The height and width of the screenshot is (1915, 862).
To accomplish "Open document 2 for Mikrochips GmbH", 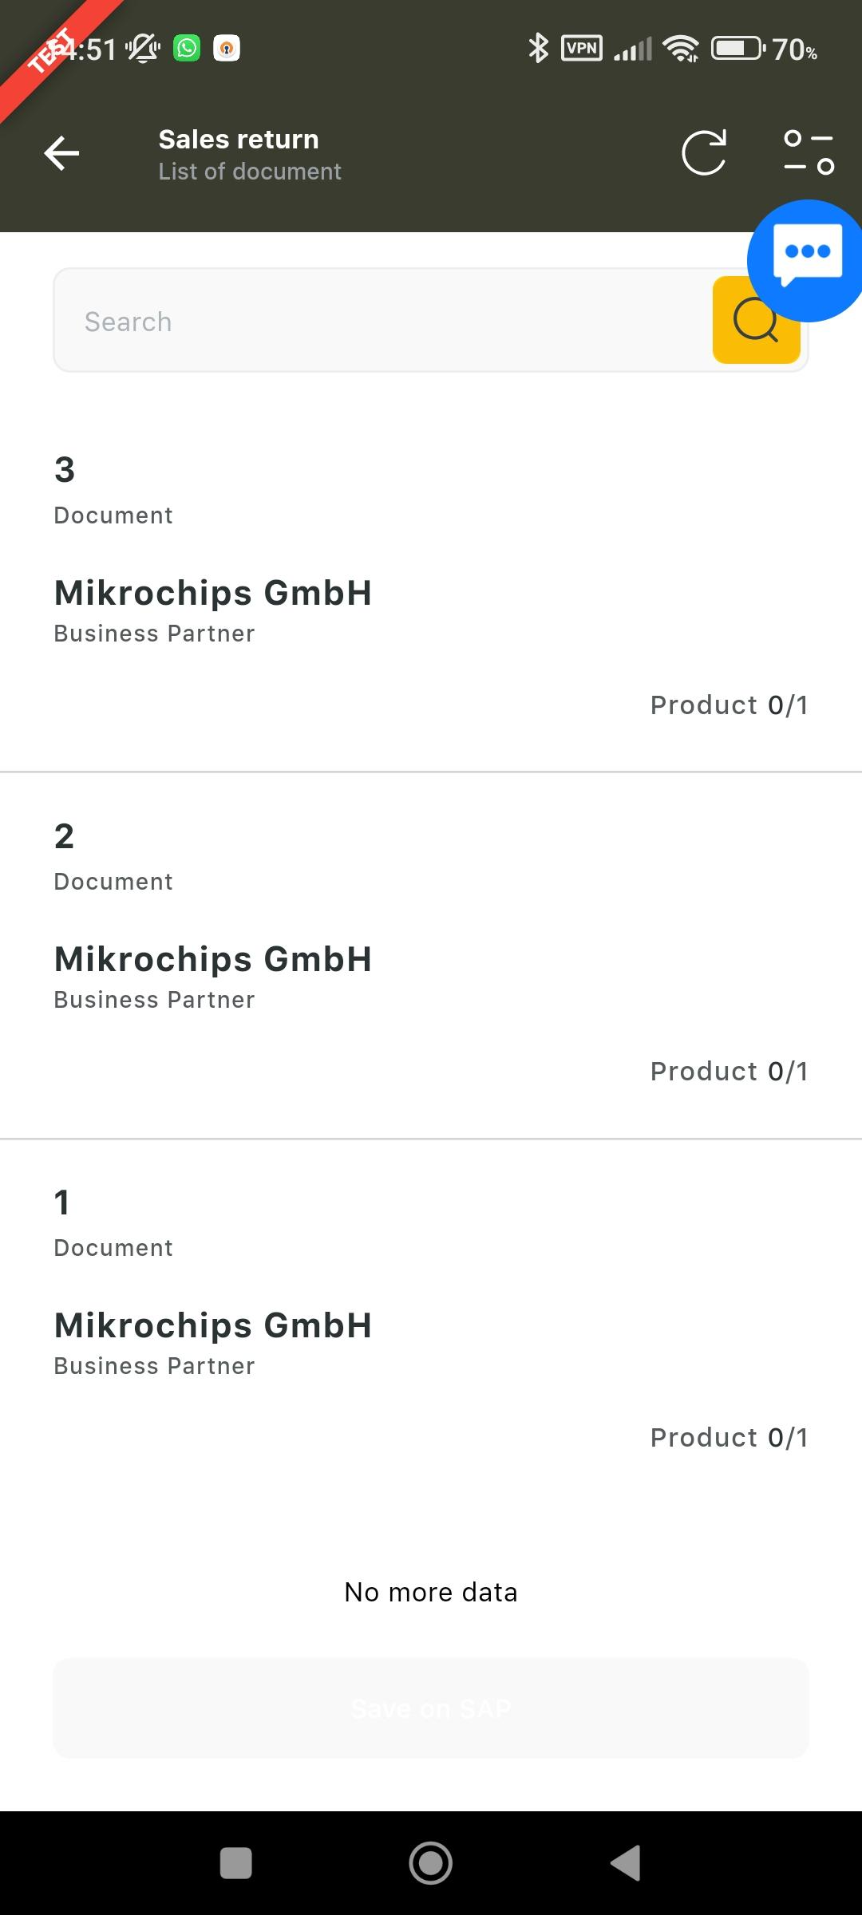I will pyautogui.click(x=213, y=959).
